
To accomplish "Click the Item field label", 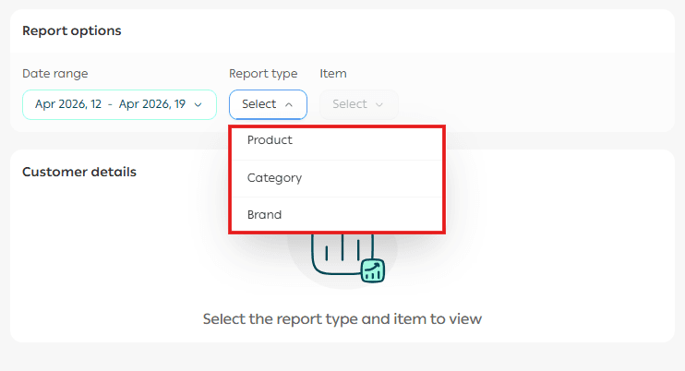I will point(332,73).
